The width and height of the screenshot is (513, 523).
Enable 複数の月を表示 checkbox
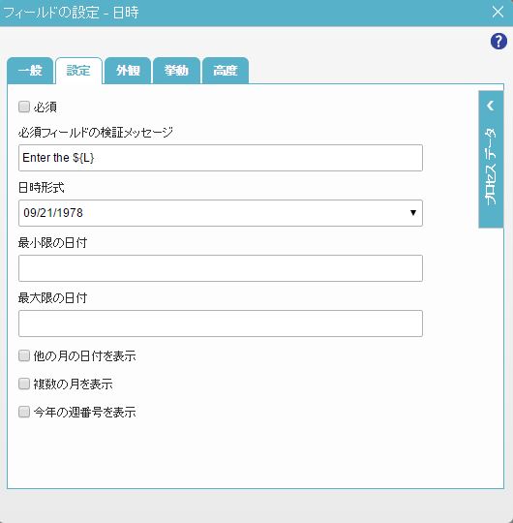[x=24, y=384]
